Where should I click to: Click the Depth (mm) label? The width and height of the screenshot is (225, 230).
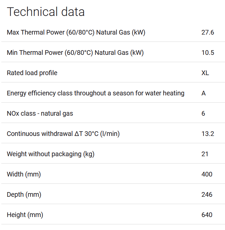tap(24, 195)
